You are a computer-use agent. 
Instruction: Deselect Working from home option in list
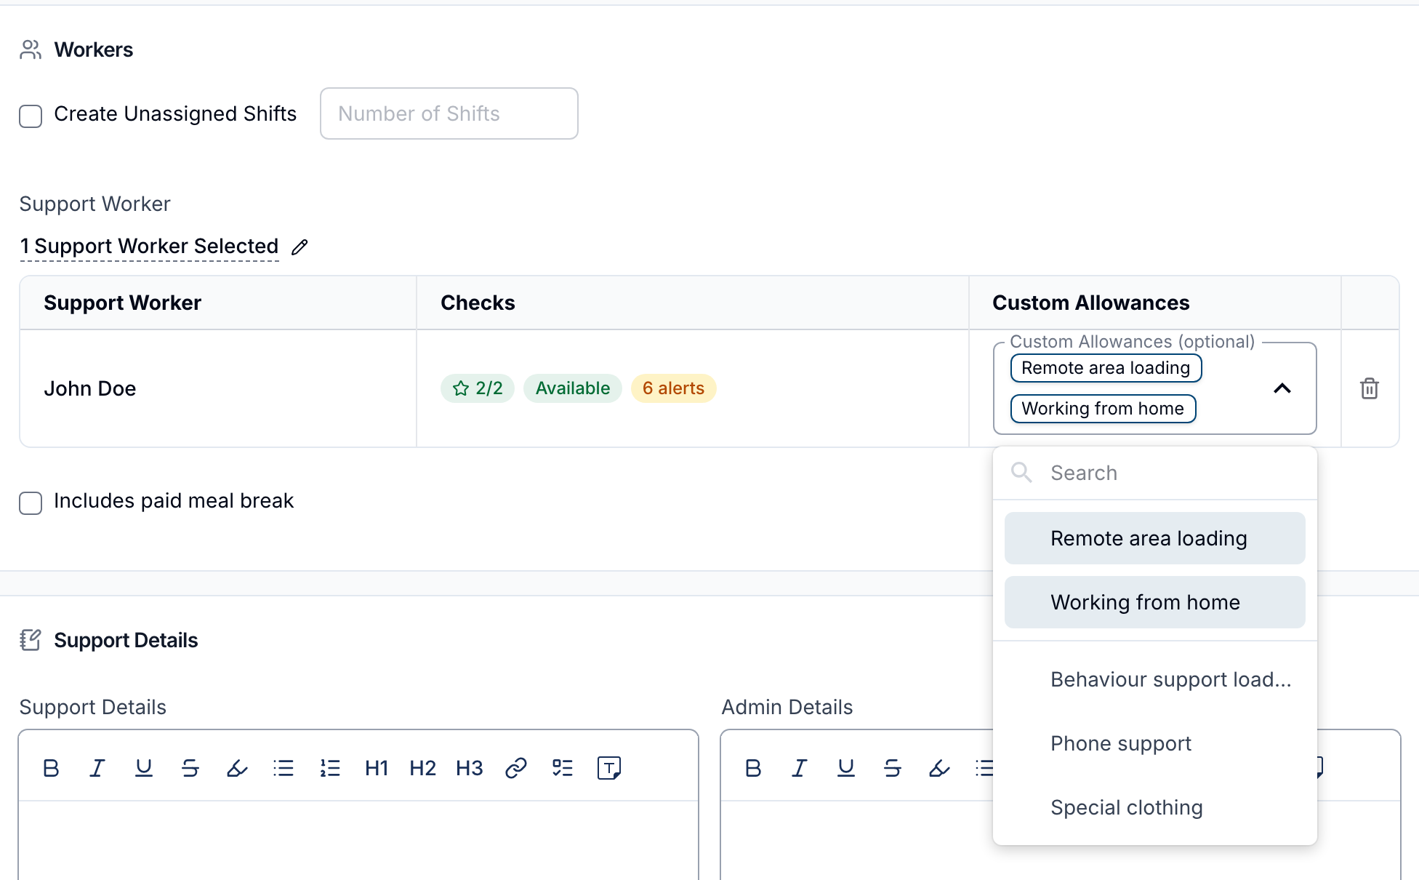click(x=1154, y=602)
